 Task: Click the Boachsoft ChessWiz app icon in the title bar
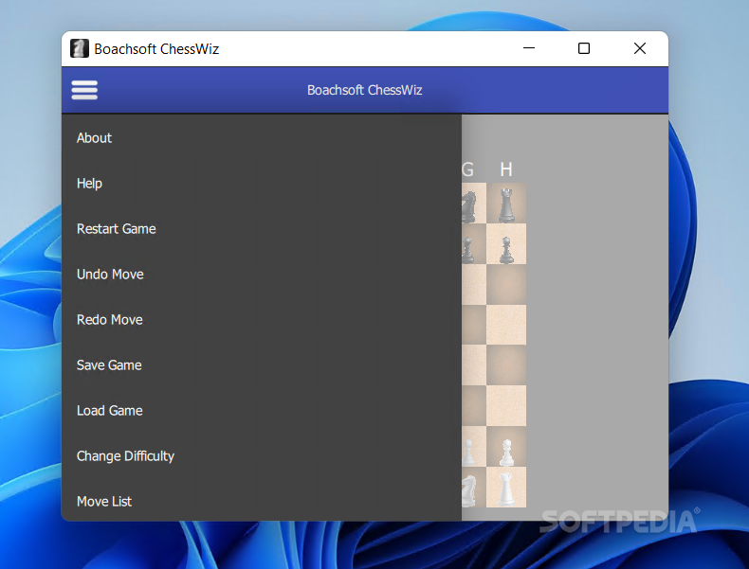click(x=80, y=48)
